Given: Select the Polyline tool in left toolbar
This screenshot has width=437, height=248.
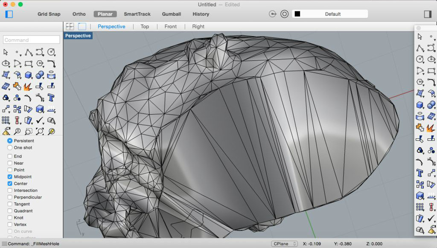Looking at the screenshot, I should point(28,52).
